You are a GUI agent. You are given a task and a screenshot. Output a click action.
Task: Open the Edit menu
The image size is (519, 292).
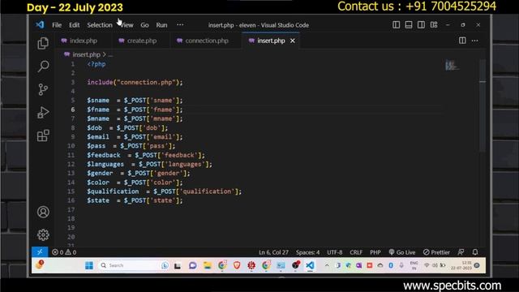(x=74, y=25)
